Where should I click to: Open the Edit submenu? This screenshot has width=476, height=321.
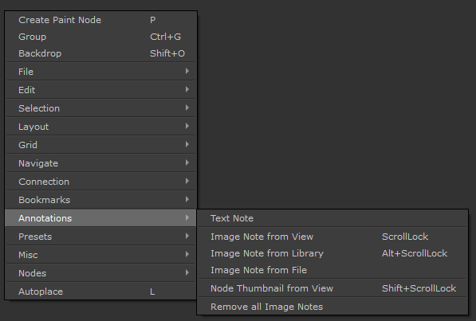tap(100, 90)
